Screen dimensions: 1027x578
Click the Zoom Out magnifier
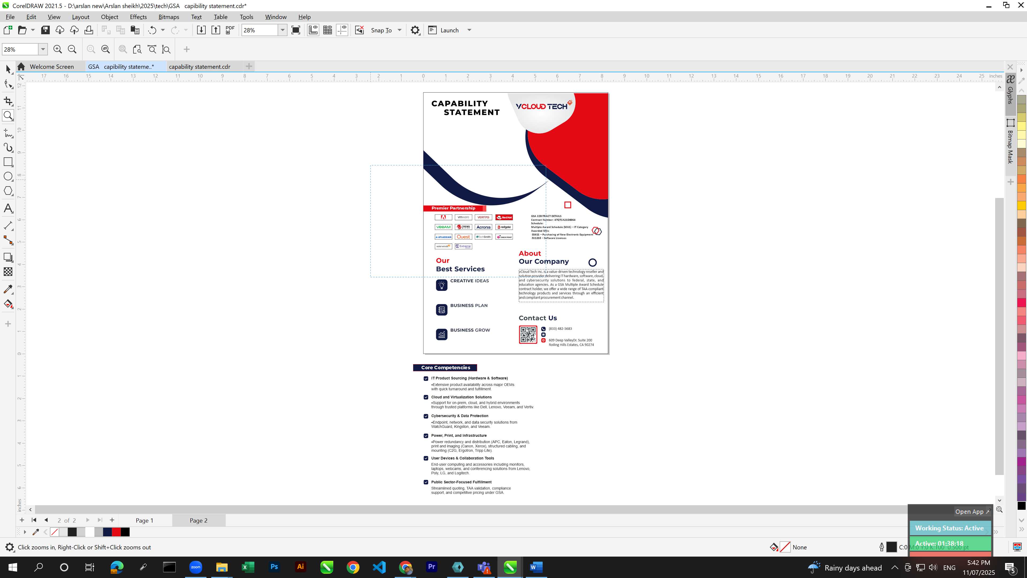72,50
